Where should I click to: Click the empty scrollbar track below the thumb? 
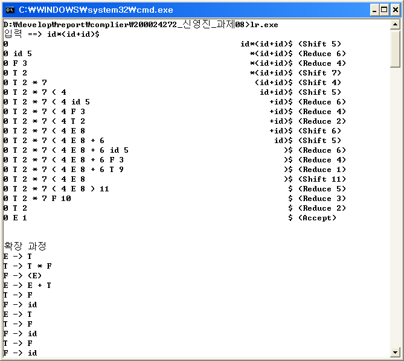pos(395,211)
